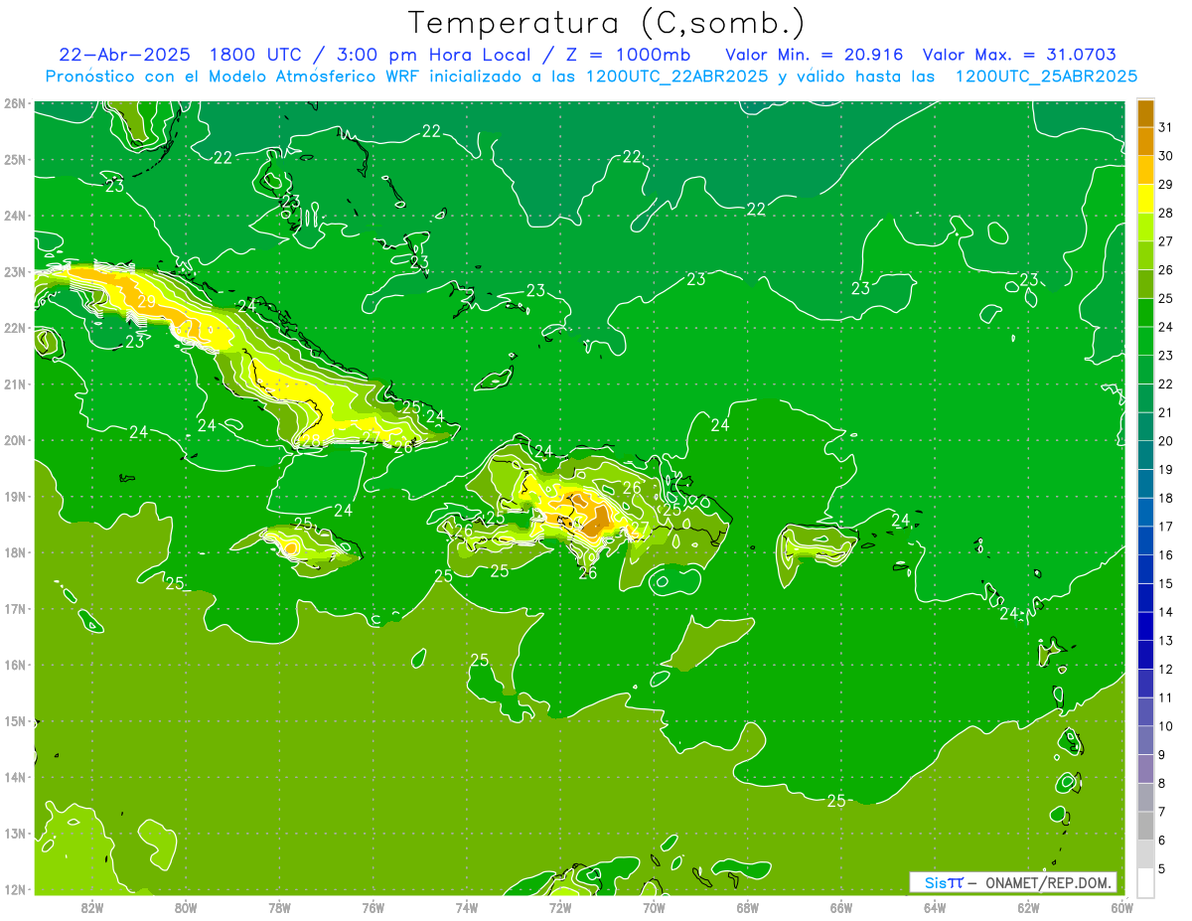Click the "12N" latitude axis label

coord(15,889)
